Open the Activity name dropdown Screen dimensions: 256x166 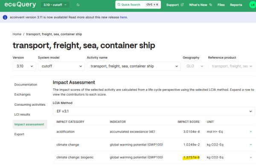pyautogui.click(x=134, y=66)
